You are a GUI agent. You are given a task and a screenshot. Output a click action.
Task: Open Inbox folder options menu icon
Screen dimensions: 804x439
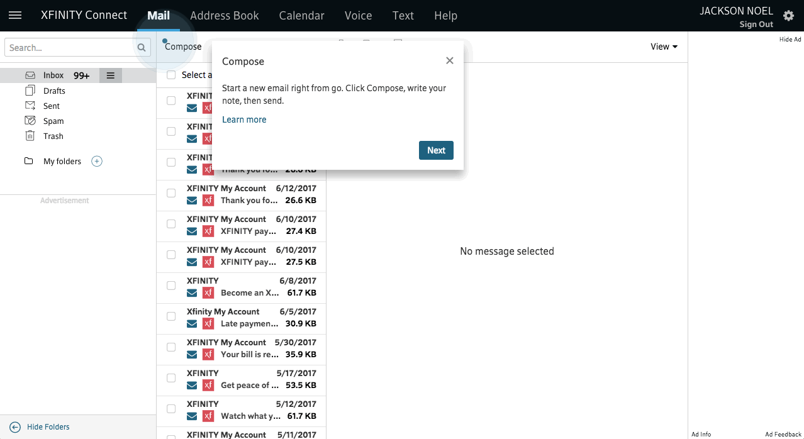111,75
